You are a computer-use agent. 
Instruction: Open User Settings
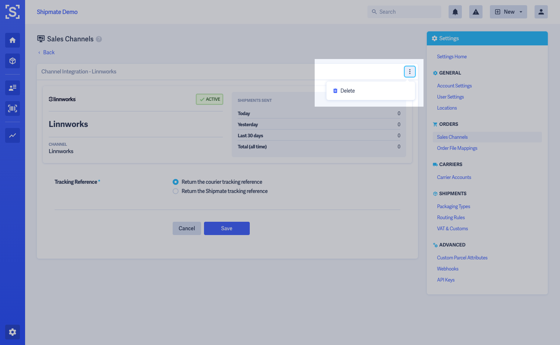pos(450,97)
